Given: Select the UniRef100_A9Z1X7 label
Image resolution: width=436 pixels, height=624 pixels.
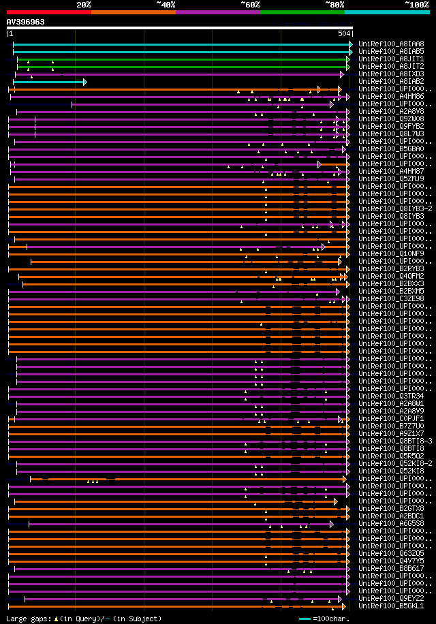Looking at the screenshot, I should [391, 434].
